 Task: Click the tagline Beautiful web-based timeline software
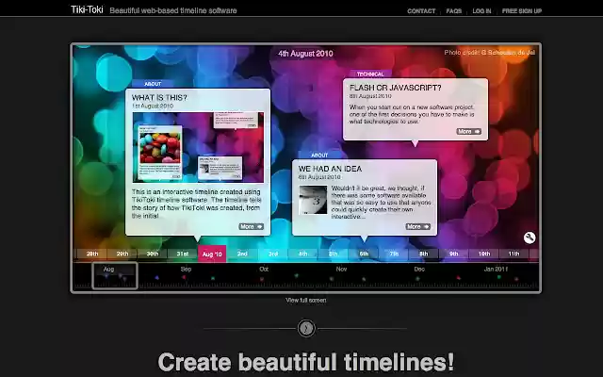(x=173, y=10)
